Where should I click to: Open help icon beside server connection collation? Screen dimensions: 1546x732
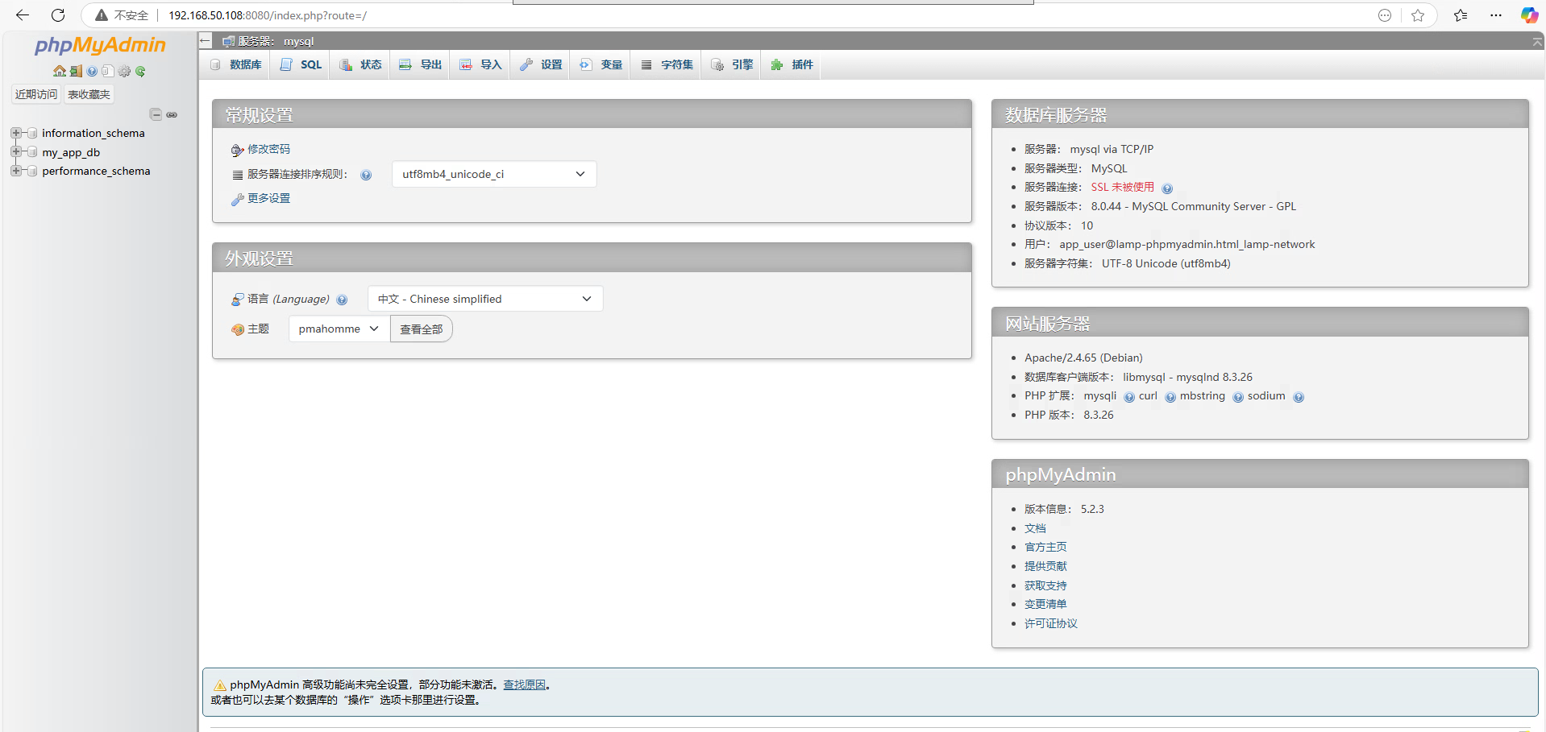point(366,175)
